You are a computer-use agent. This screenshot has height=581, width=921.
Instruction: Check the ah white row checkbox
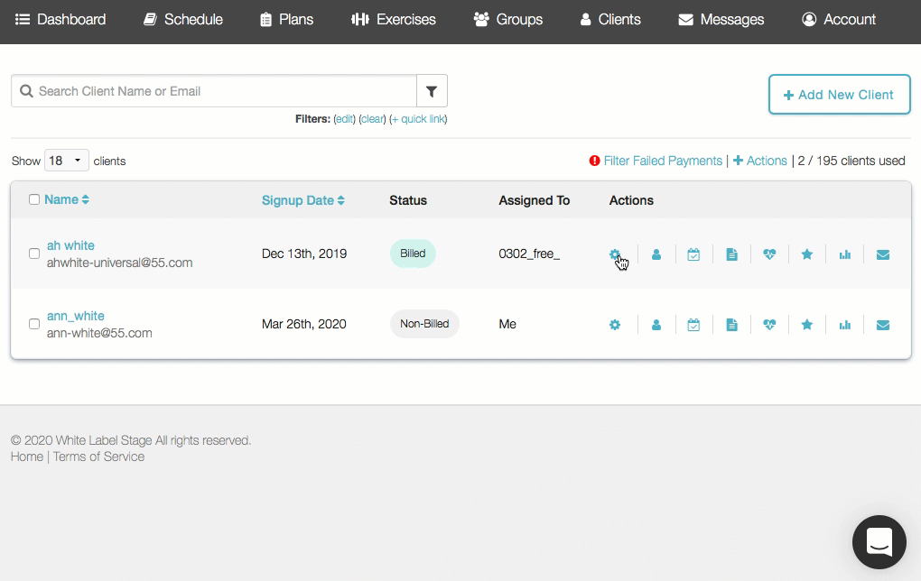(x=34, y=254)
